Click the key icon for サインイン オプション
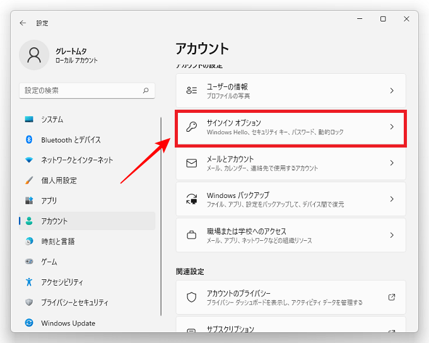 [x=192, y=127]
